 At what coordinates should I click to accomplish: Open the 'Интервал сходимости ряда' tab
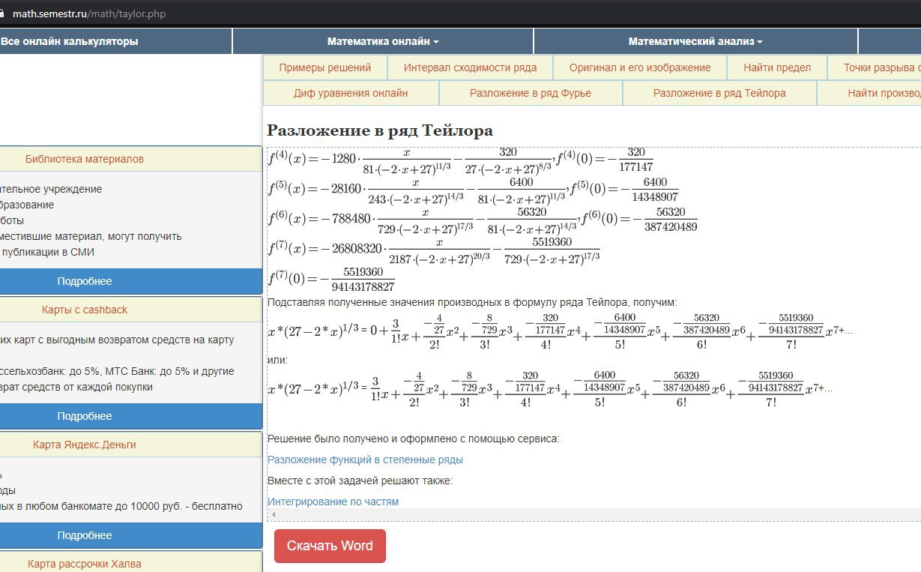[x=471, y=67]
